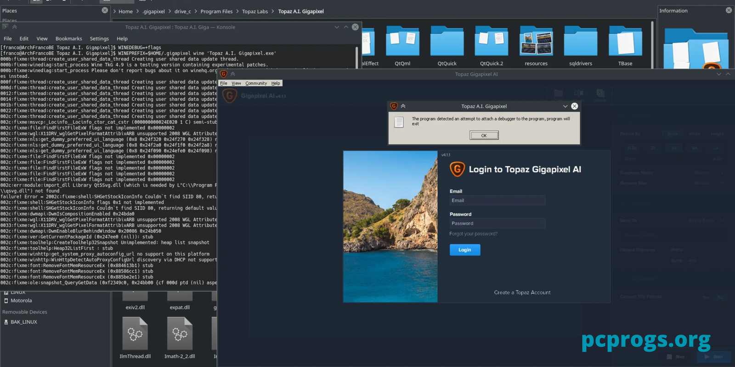Click dimmed Open folder toolbar icon in Gigapixel
Image resolution: width=735 pixels, height=367 pixels.
558,94
